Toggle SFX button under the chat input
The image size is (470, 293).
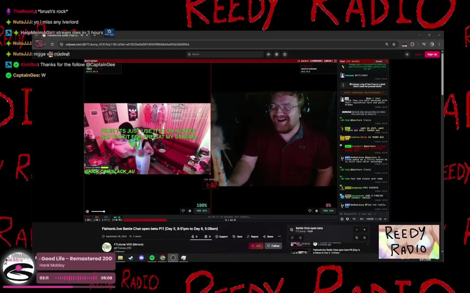[361, 219]
